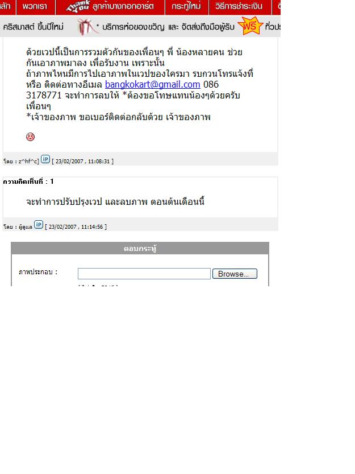Image resolution: width=355 pixels, height=474 pixels.
Task: Click the IP icon beside author z^hf^c
Action: [45, 159]
